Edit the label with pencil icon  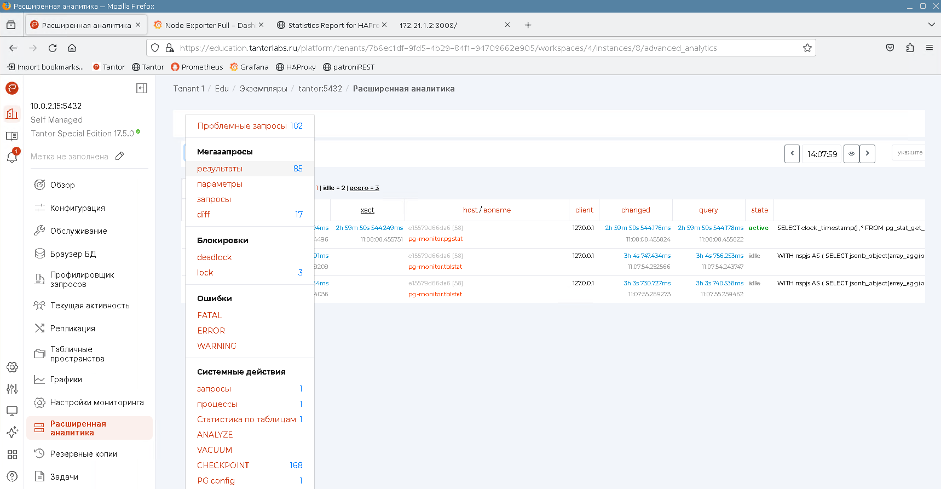120,156
